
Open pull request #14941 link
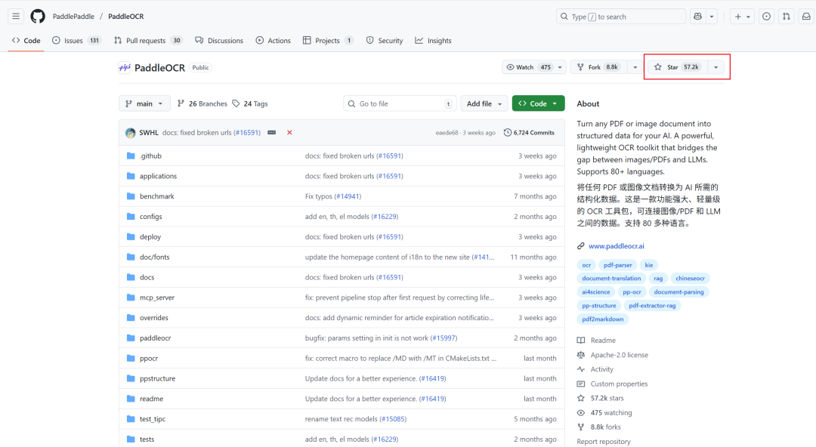click(348, 196)
